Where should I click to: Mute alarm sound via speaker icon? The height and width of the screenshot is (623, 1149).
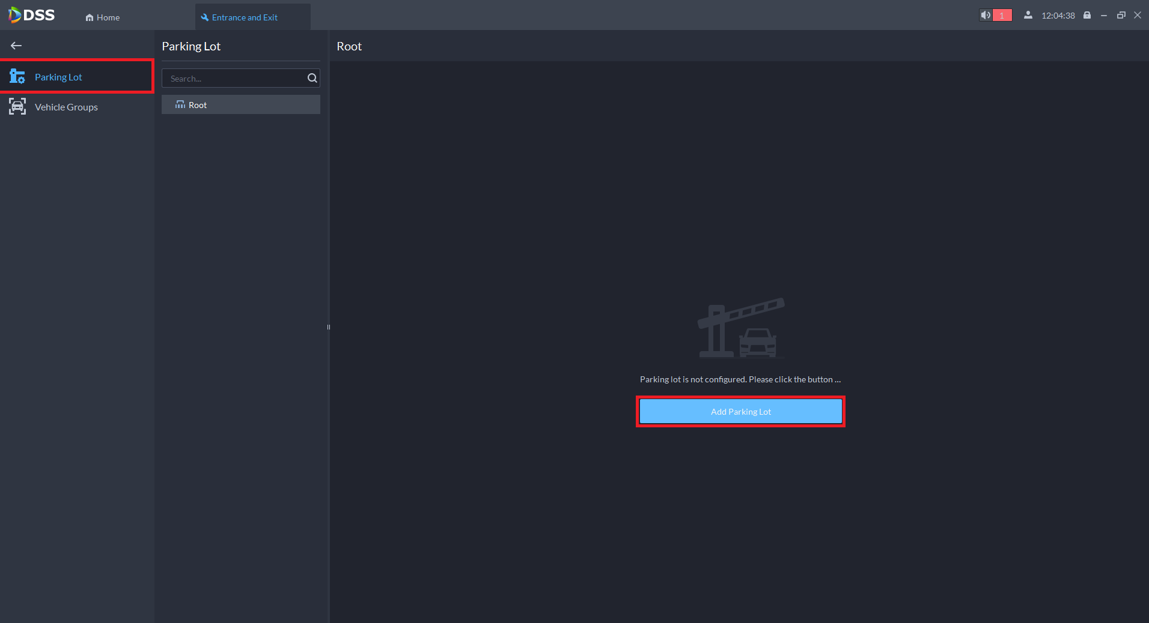tap(986, 15)
